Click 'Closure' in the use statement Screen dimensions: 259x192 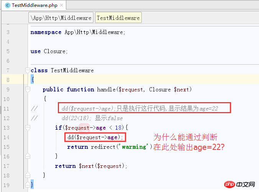tap(54, 51)
